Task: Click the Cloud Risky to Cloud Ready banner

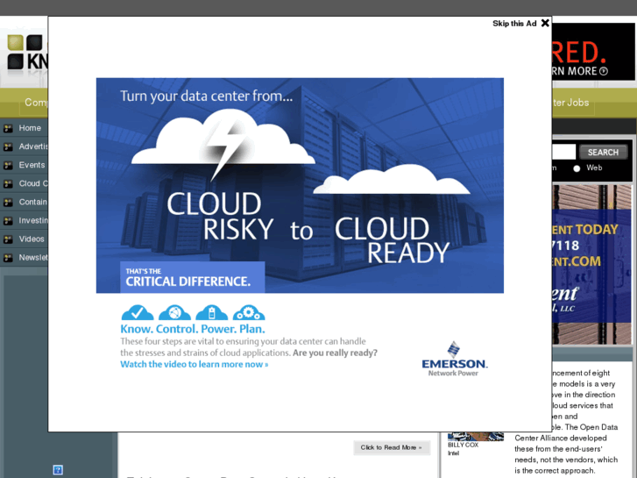Action: click(x=300, y=186)
